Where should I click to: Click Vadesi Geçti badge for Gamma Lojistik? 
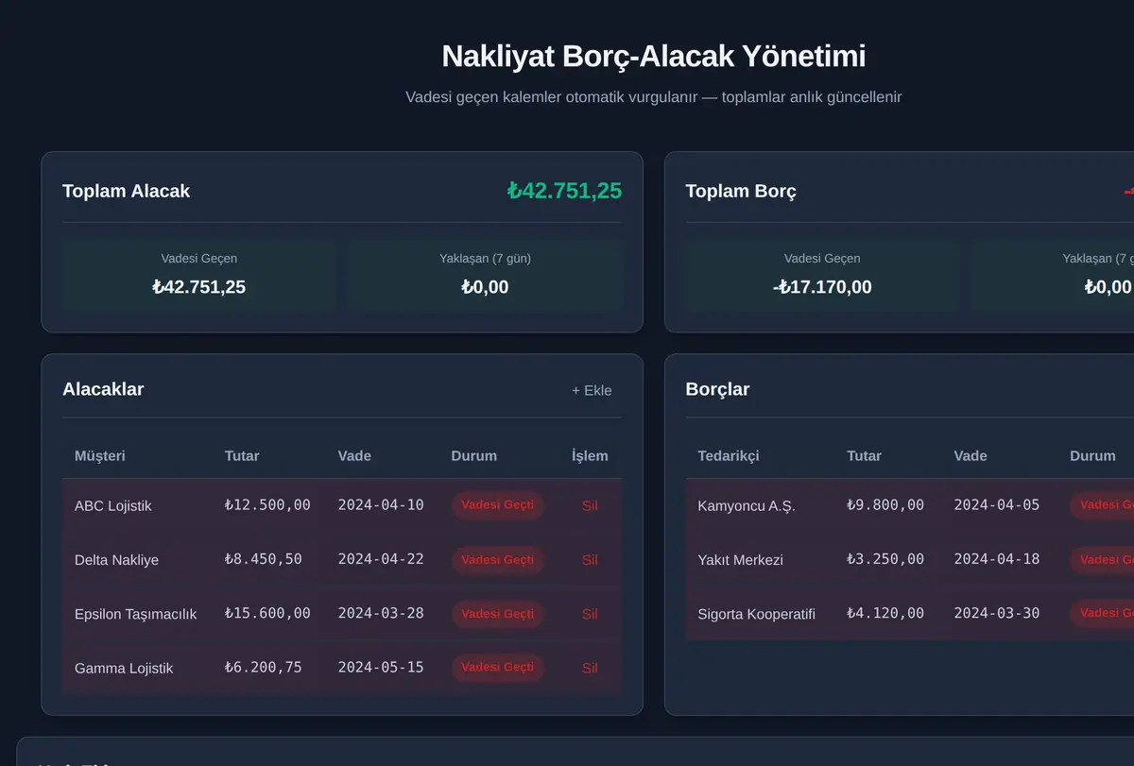498,667
